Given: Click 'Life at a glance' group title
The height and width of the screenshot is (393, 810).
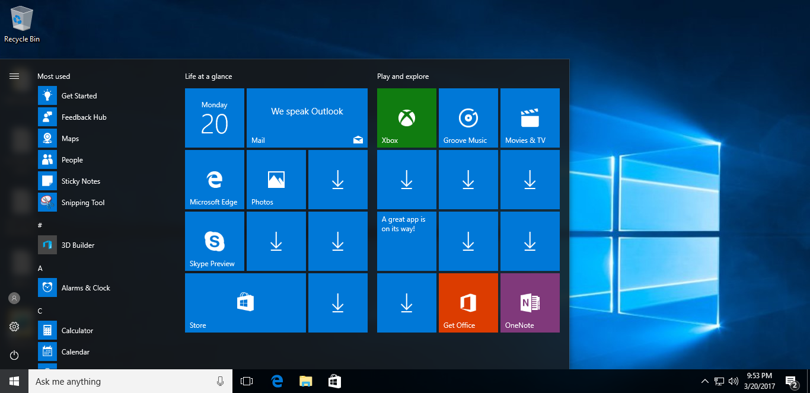Looking at the screenshot, I should click(x=209, y=76).
